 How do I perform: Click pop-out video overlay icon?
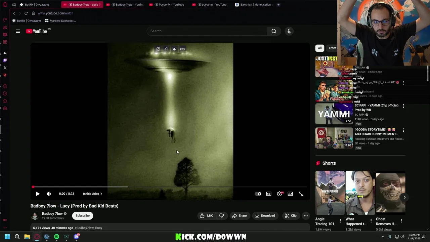coord(158,49)
